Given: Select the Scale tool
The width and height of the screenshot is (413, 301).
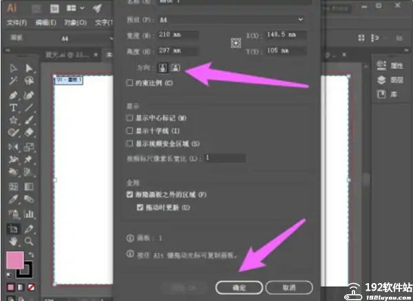Looking at the screenshot, I should pyautogui.click(x=29, y=147).
